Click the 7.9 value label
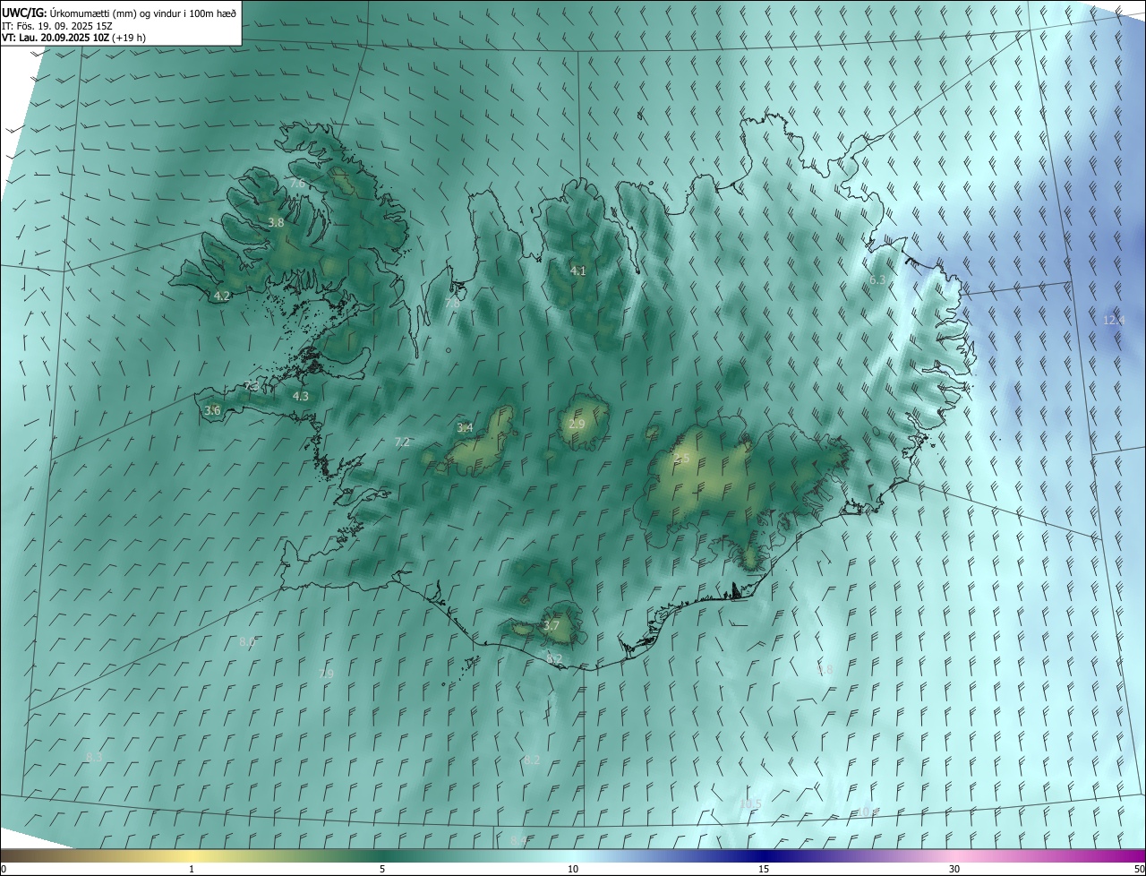The height and width of the screenshot is (876, 1146). click(x=326, y=674)
